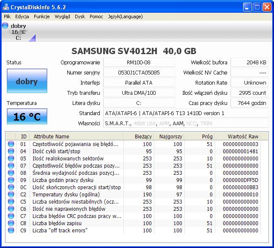Click the Attribute Name column header
The image size is (274, 248).
(77, 136)
